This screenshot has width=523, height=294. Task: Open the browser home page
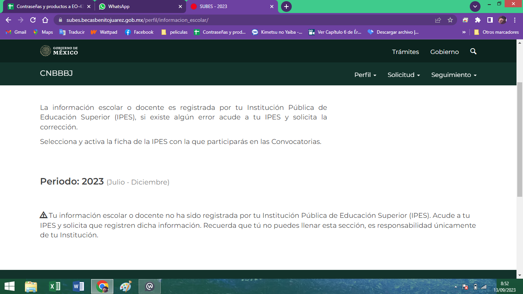pos(45,20)
